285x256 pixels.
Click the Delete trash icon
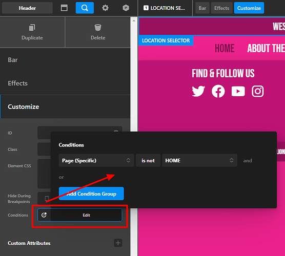tap(98, 28)
